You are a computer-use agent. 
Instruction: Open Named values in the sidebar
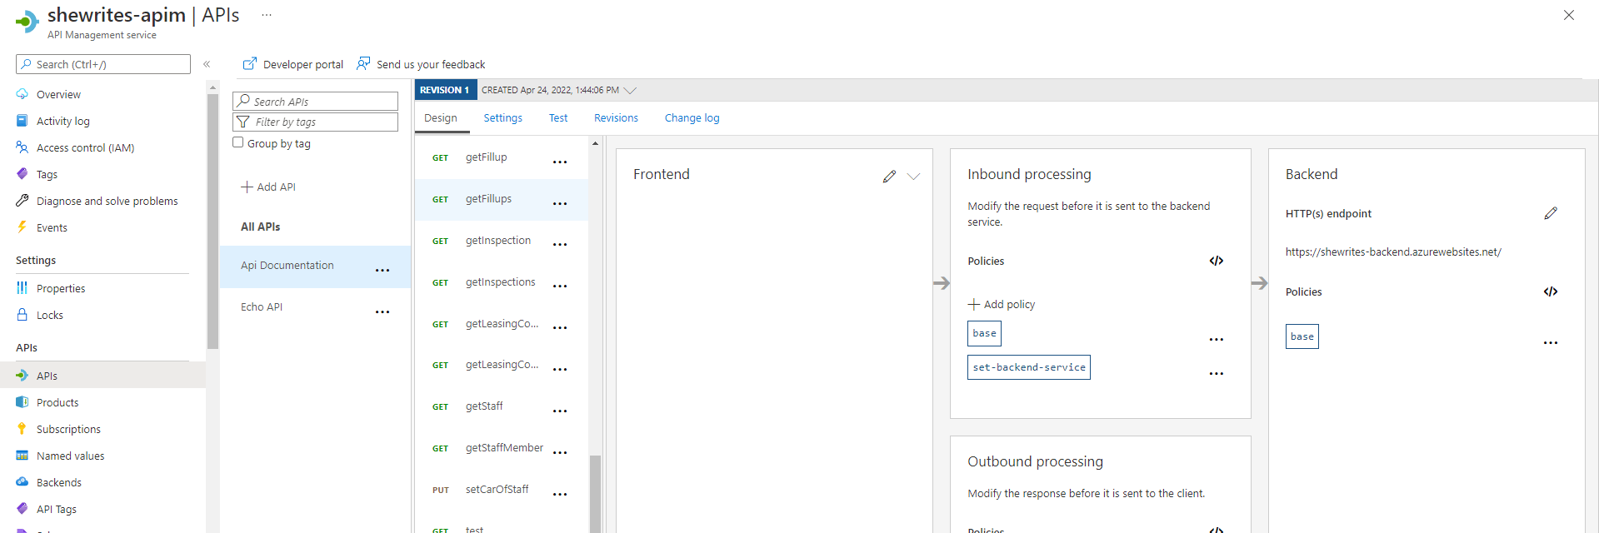(x=70, y=456)
